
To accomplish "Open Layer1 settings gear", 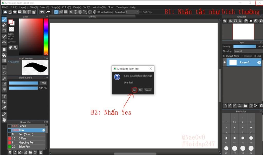I will coord(259,62).
